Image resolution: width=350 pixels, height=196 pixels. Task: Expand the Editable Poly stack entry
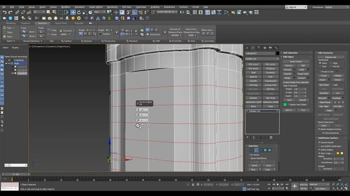247,111
